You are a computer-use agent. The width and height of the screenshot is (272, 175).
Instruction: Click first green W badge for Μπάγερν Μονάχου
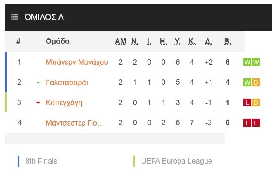(247, 62)
